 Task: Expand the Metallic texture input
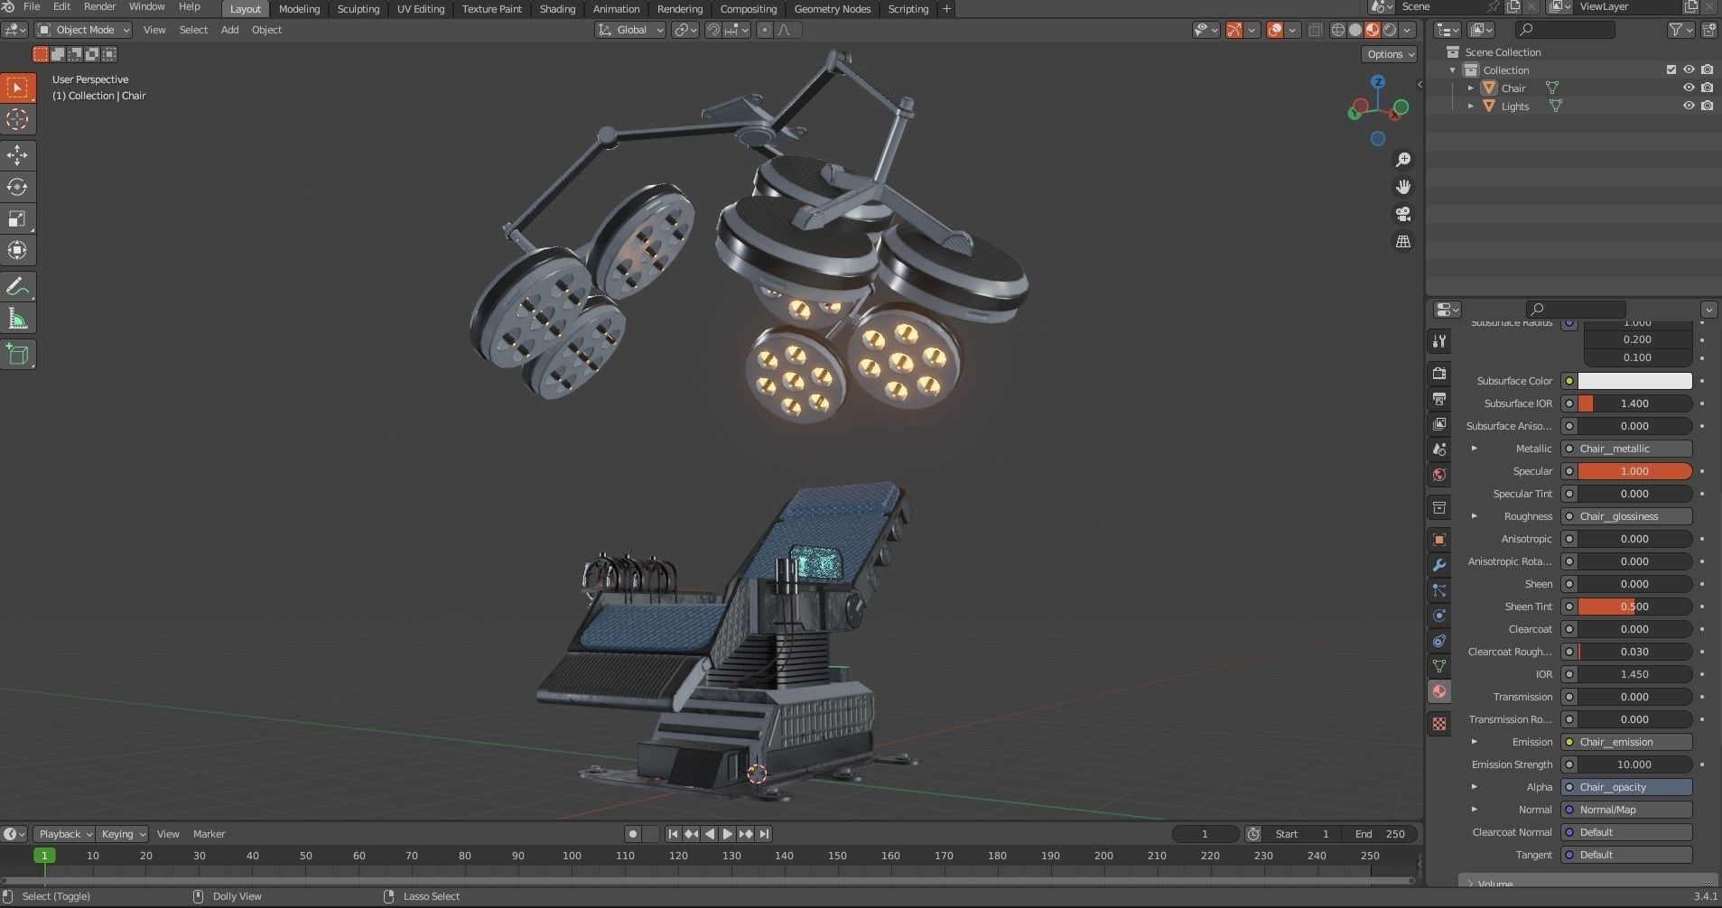[x=1475, y=449]
